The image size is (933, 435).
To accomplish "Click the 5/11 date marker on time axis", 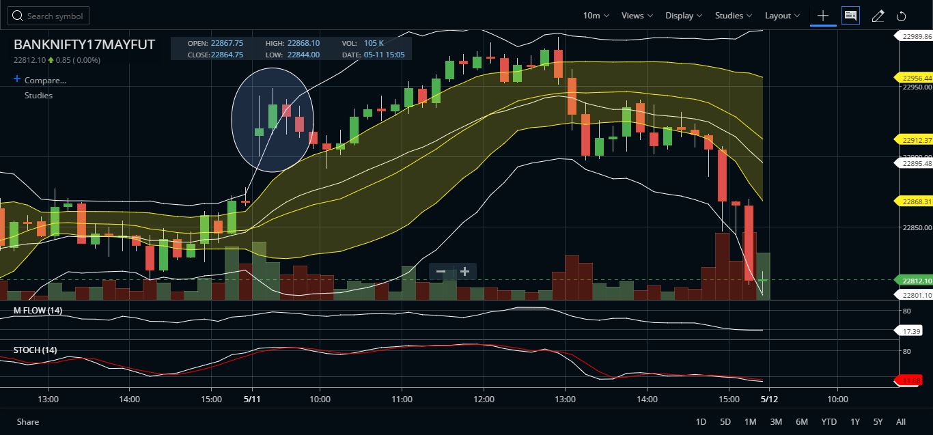I will coord(252,399).
